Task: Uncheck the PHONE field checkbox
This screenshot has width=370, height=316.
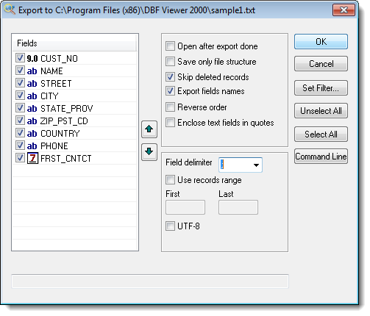Action: pyautogui.click(x=20, y=146)
